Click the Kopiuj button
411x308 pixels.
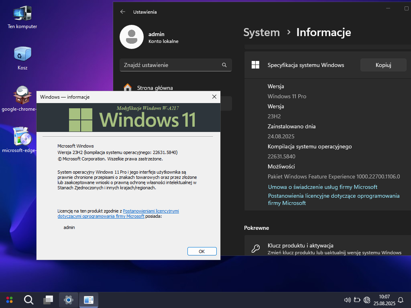(x=383, y=65)
